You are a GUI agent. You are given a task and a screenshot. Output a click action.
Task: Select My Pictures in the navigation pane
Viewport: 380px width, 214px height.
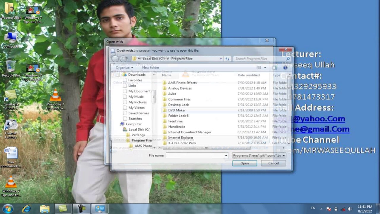[137, 102]
